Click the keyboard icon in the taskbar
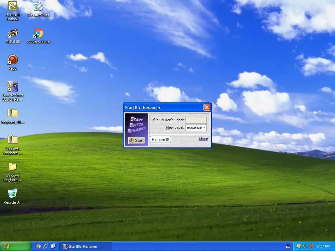Viewport: 335px width, 251px height. click(288, 246)
